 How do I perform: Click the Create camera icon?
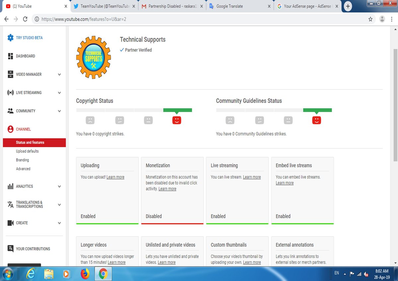coord(11,223)
